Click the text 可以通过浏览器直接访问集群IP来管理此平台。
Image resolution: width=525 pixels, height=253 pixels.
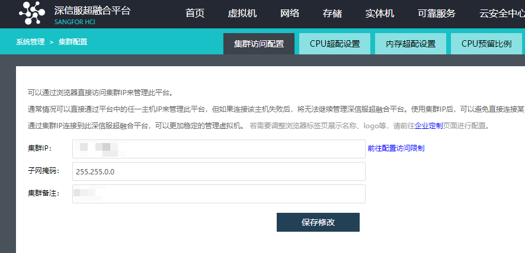pos(101,93)
